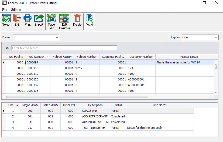Image resolution: width=223 pixels, height=142 pixels.
Task: Open the Preset dropdown
Action: (36, 37)
